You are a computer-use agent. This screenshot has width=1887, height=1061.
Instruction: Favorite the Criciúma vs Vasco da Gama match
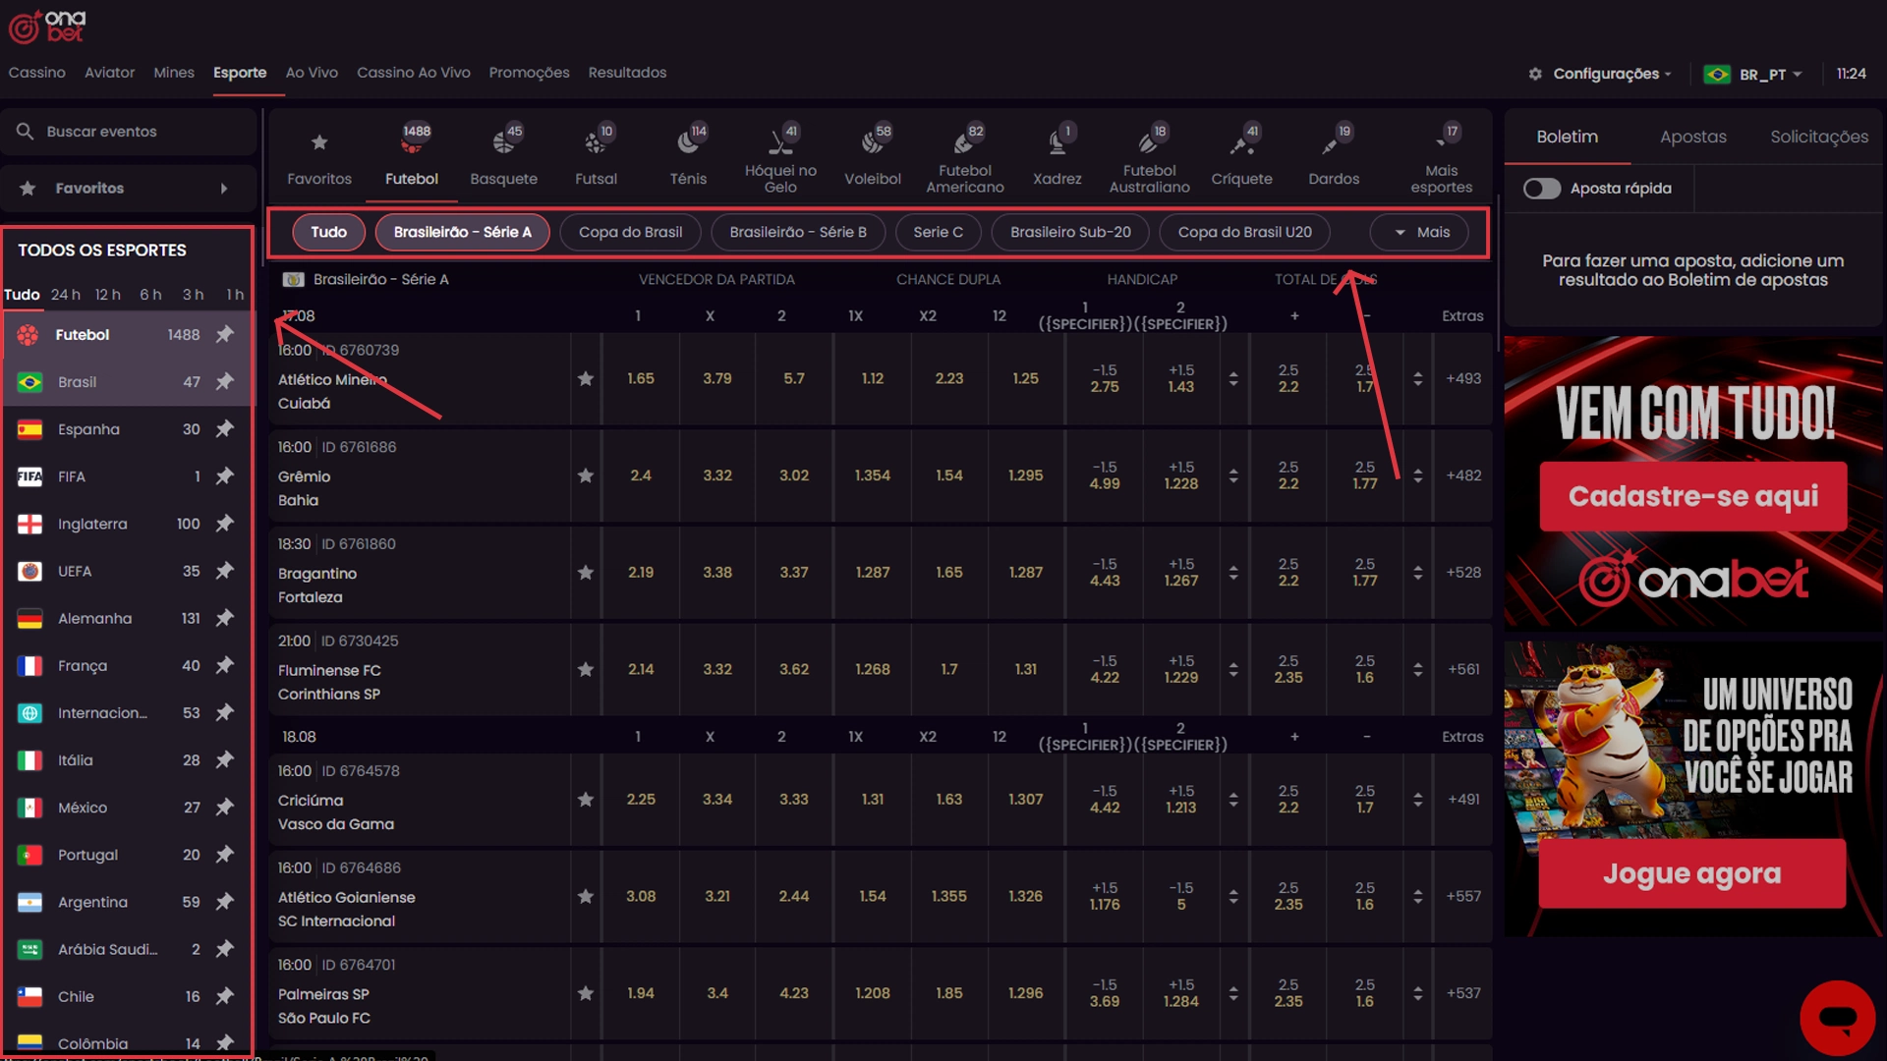pyautogui.click(x=586, y=799)
